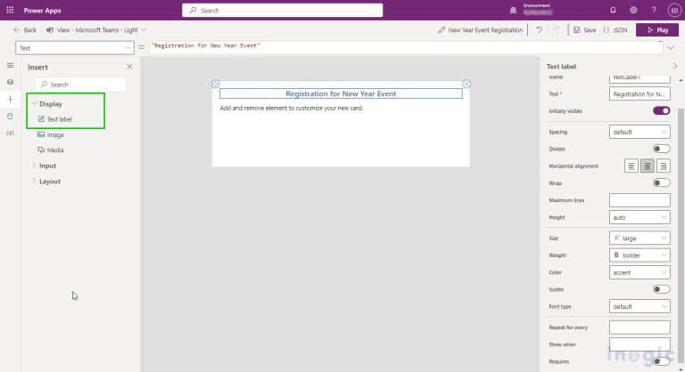685x372 pixels.
Task: Select right horizontal alignment
Action: 663,166
